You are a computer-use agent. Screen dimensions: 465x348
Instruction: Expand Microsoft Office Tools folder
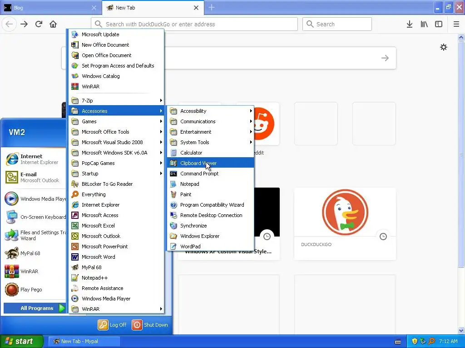pos(116,132)
